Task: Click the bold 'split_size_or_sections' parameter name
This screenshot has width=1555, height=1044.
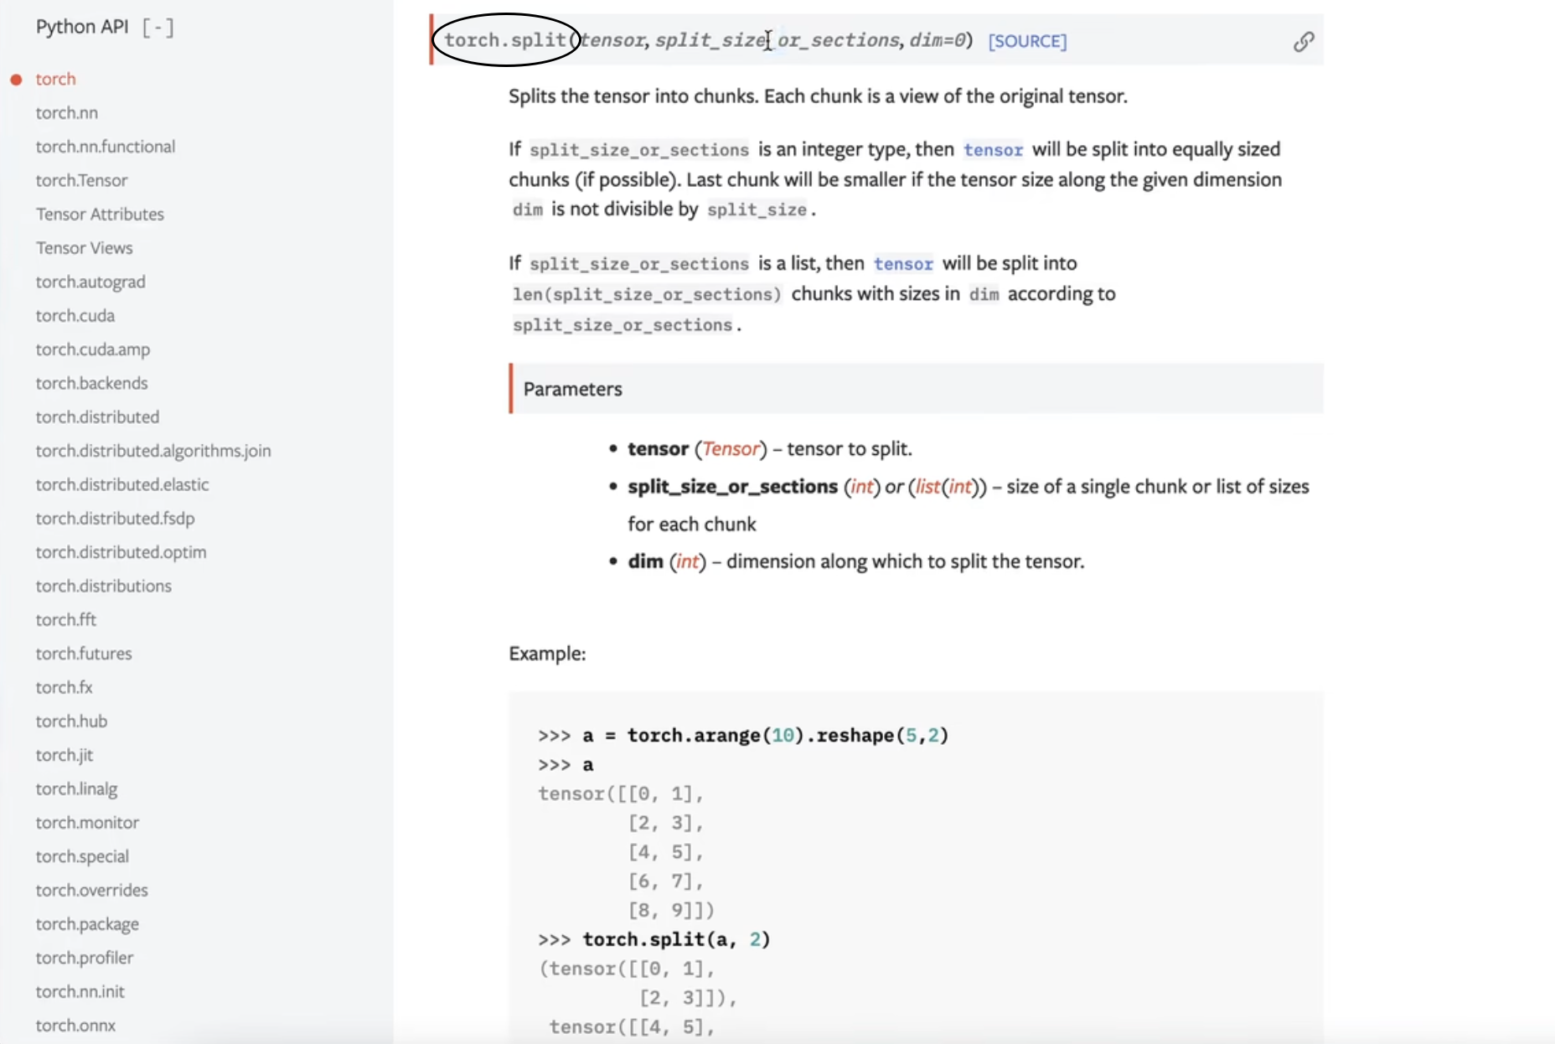Action: (x=732, y=487)
